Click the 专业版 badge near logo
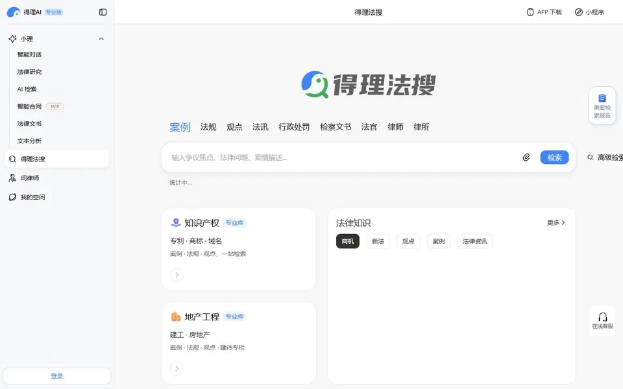 point(54,12)
